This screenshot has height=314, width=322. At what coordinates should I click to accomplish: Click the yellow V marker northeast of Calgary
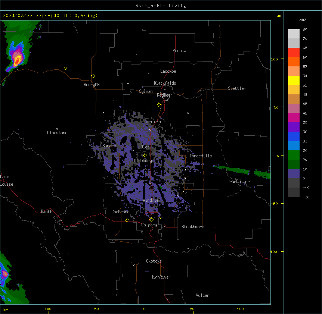point(160,218)
